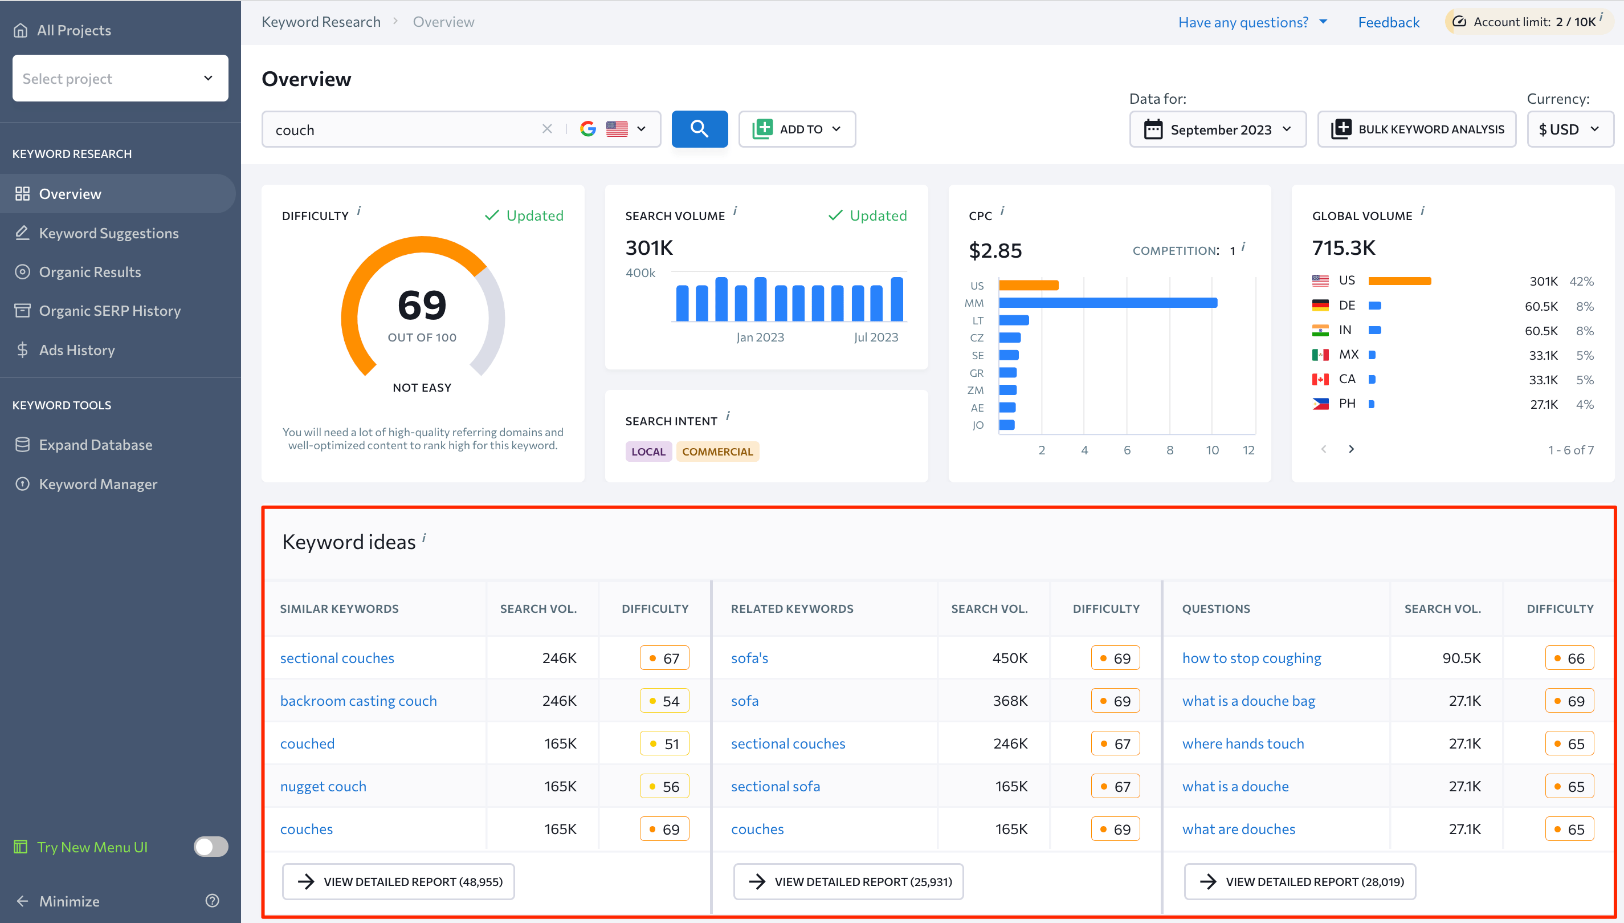The height and width of the screenshot is (923, 1624).
Task: Toggle the Google search engine selector
Action: (613, 128)
